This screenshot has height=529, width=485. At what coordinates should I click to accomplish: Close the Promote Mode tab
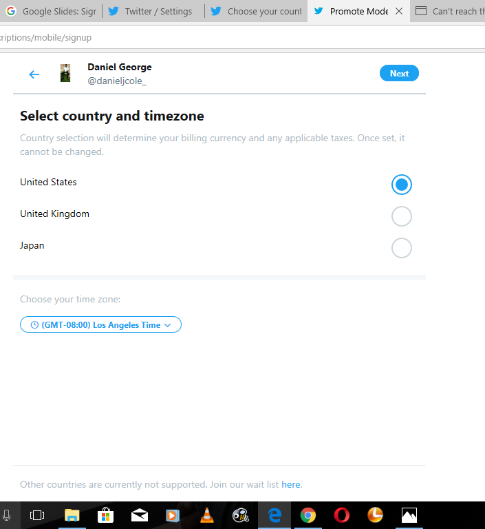(x=399, y=12)
